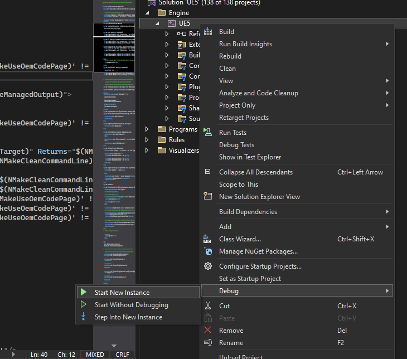Open the Project Only submenu arrow
The image size is (407, 359).
387,105
